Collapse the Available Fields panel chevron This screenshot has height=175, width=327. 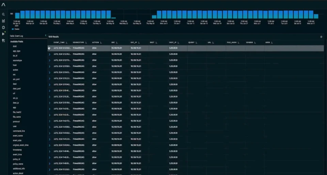(x=46, y=35)
